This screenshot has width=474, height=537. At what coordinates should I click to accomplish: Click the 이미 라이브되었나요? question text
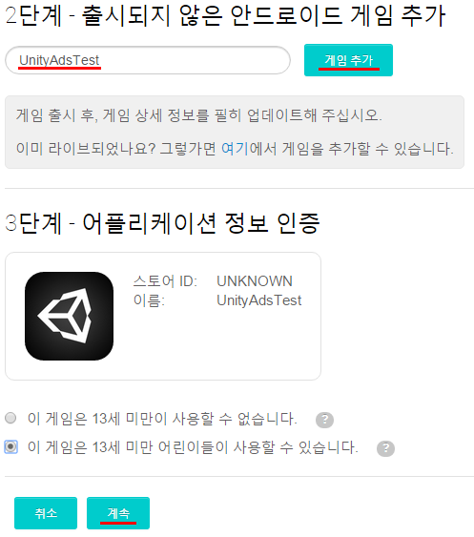(86, 149)
